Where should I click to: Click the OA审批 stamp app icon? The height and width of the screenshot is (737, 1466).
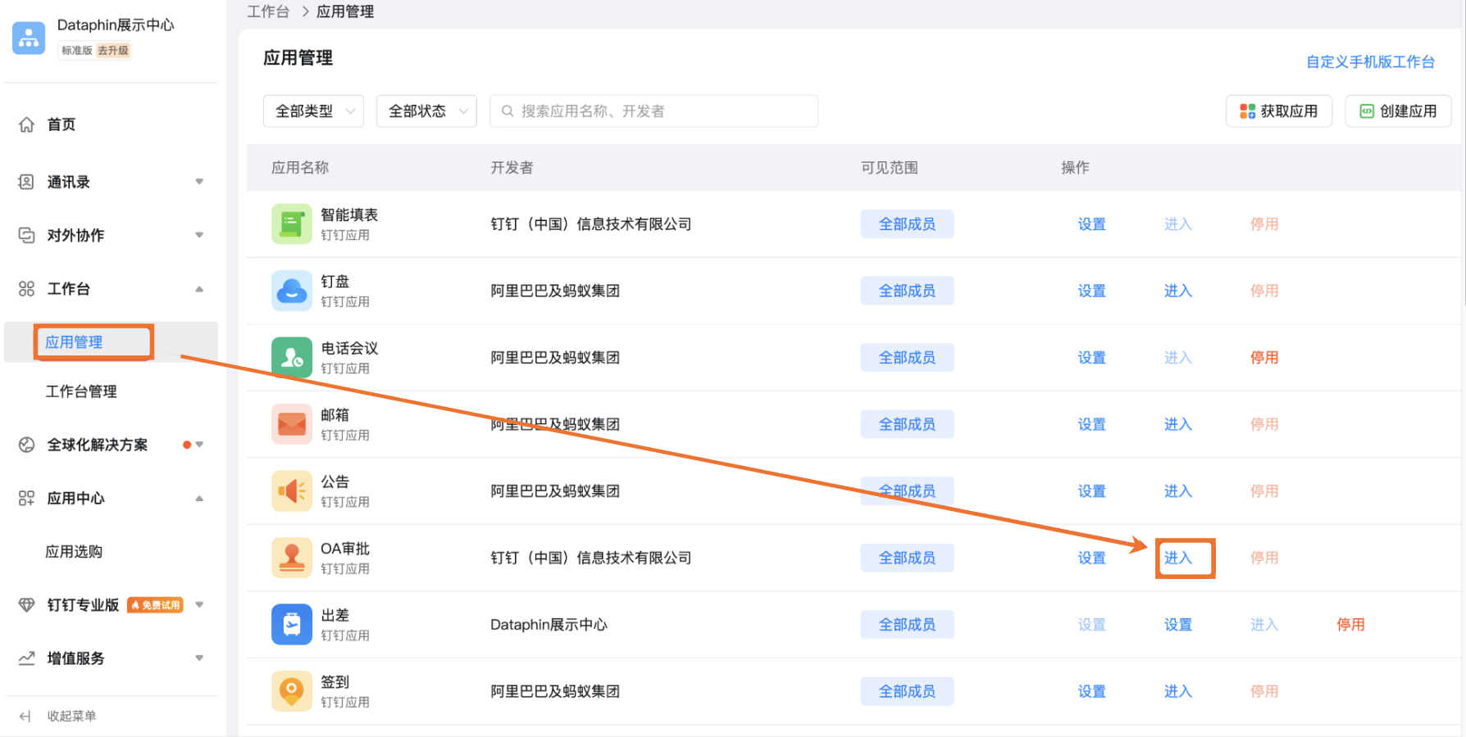(292, 558)
